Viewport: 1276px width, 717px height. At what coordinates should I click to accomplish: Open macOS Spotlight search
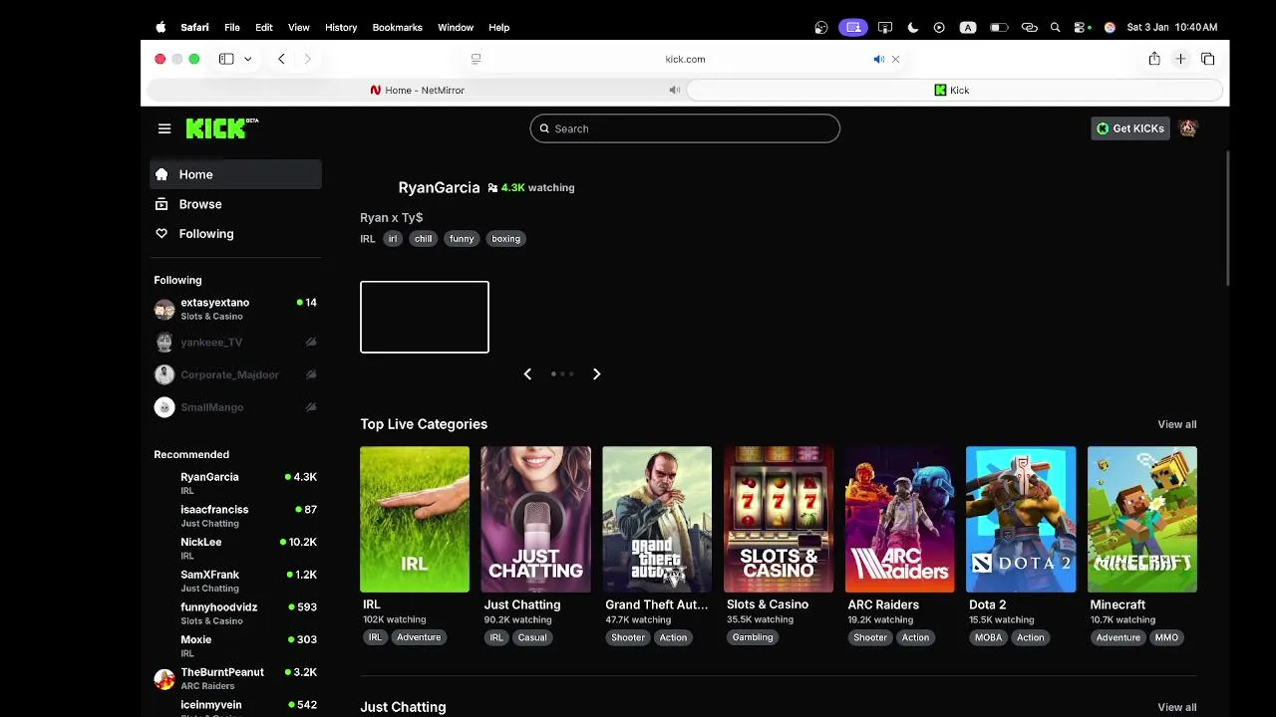coord(1055,28)
